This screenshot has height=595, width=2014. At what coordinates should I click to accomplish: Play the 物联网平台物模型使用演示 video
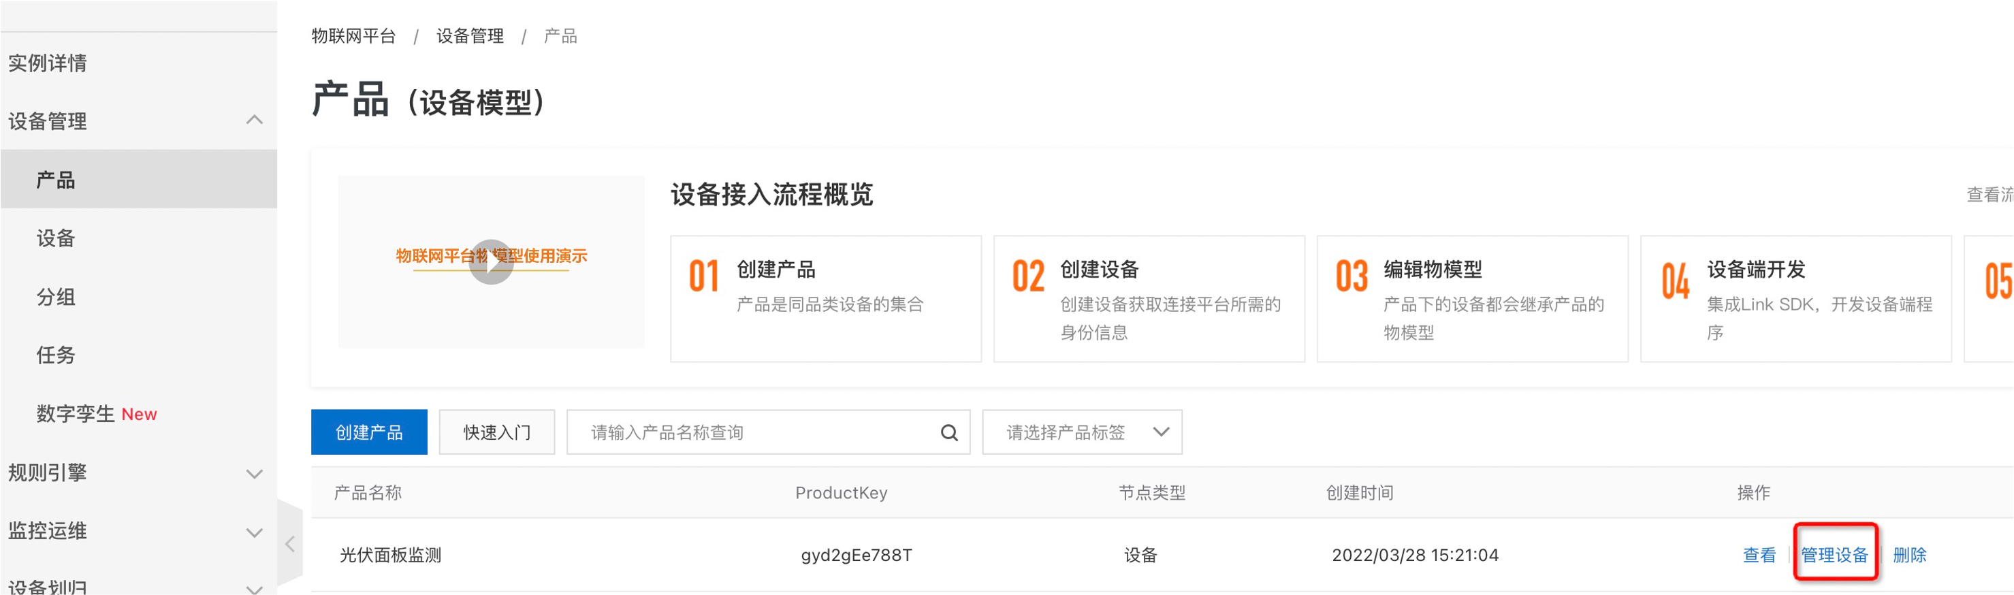point(491,262)
